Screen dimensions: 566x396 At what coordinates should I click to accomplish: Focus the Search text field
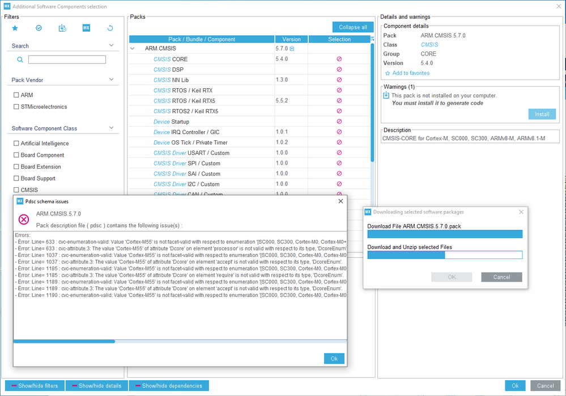point(67,59)
